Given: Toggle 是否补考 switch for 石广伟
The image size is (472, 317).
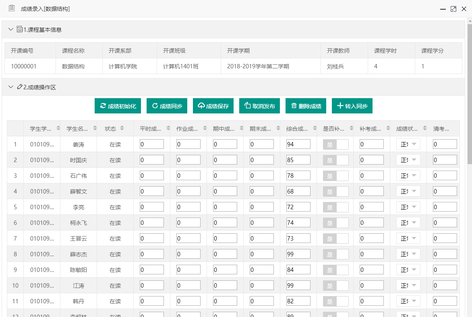Looking at the screenshot, I should 335,176.
